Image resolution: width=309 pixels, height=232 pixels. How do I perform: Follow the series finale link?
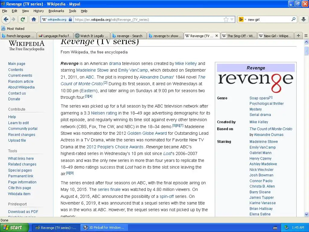(109, 189)
